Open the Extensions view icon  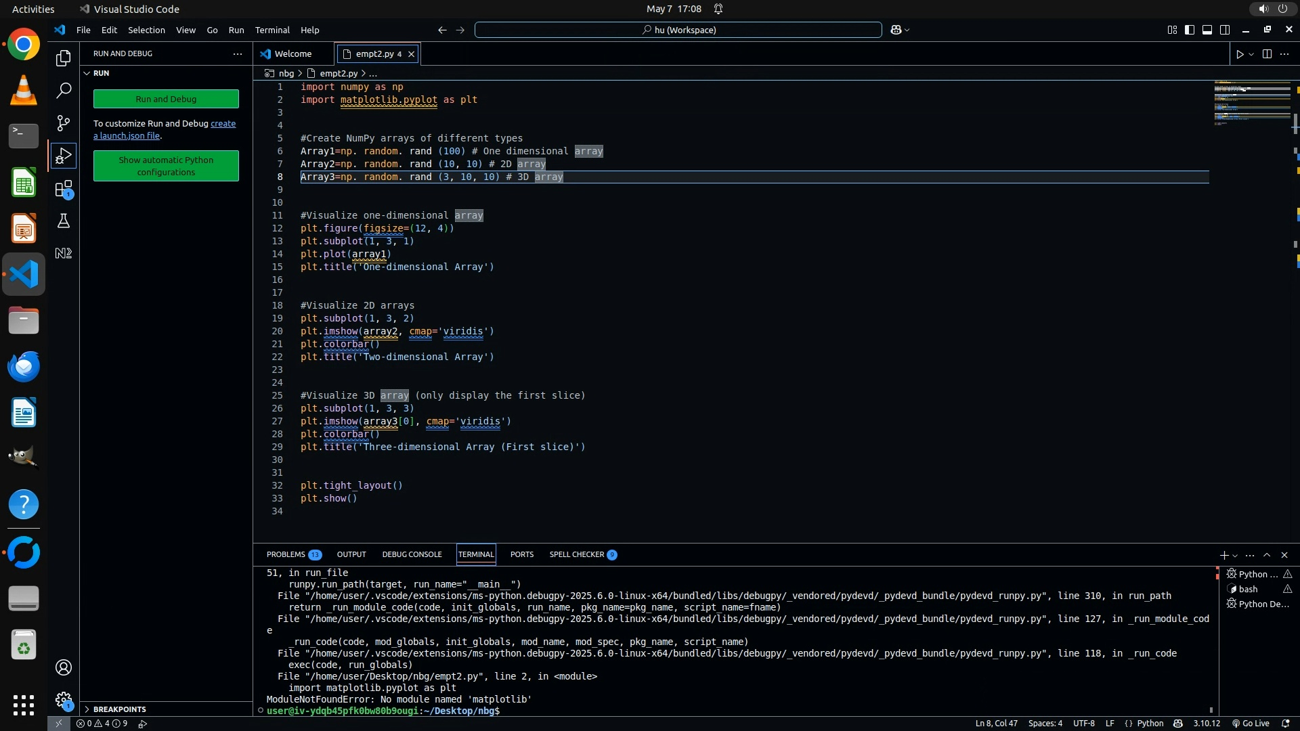pos(63,188)
